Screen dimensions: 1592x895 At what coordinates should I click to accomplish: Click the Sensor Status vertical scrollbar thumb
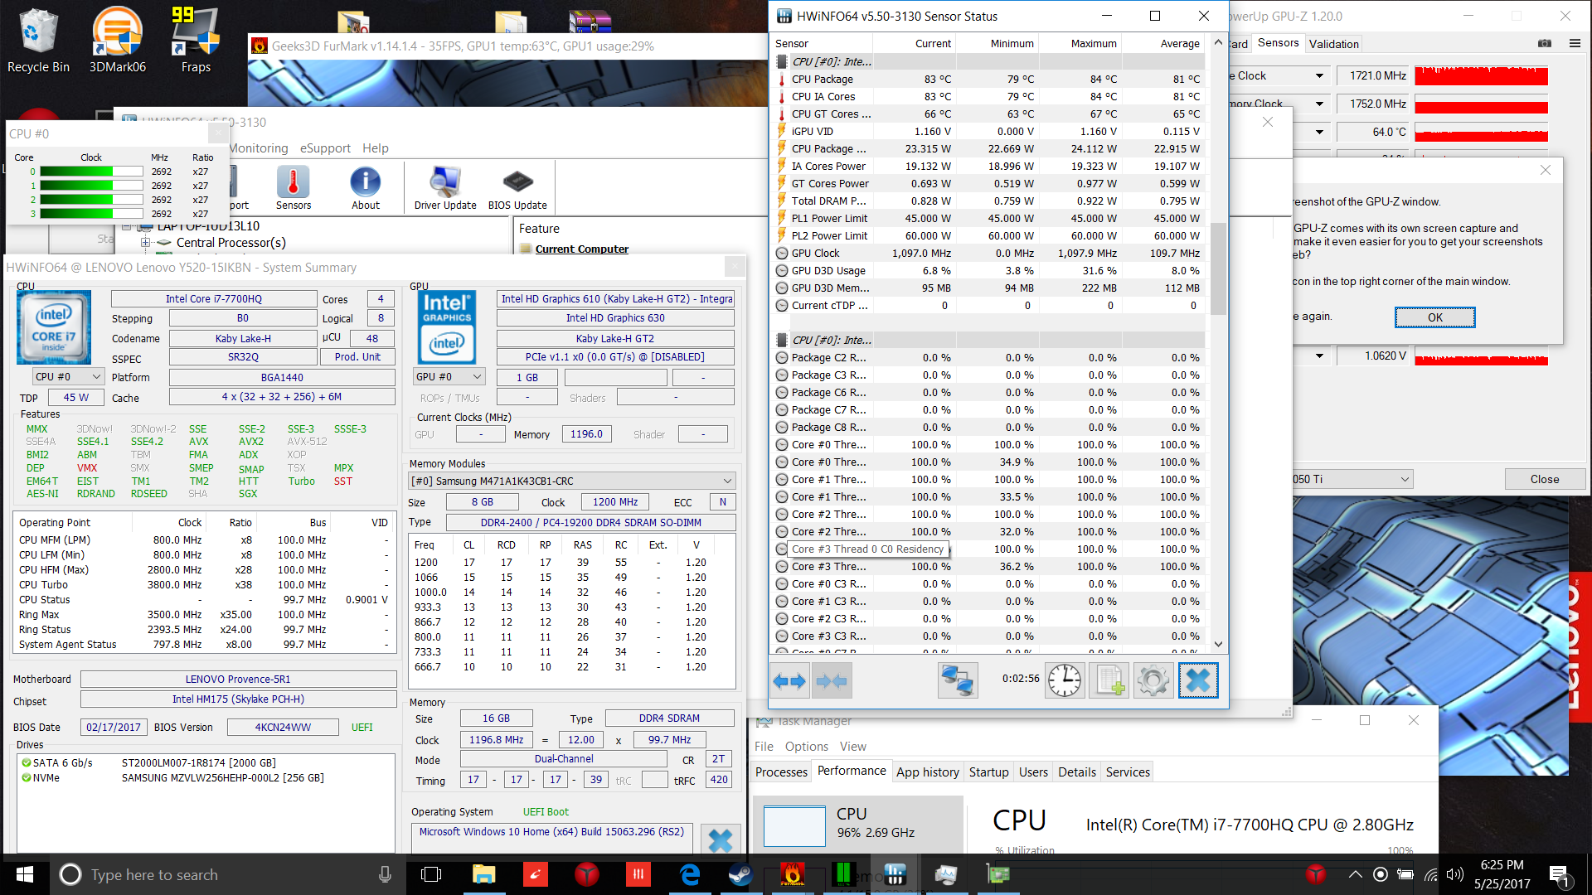point(1218,269)
